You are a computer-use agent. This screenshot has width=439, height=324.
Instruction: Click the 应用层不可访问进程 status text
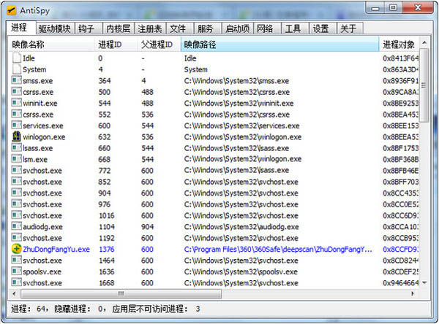pyautogui.click(x=156, y=309)
